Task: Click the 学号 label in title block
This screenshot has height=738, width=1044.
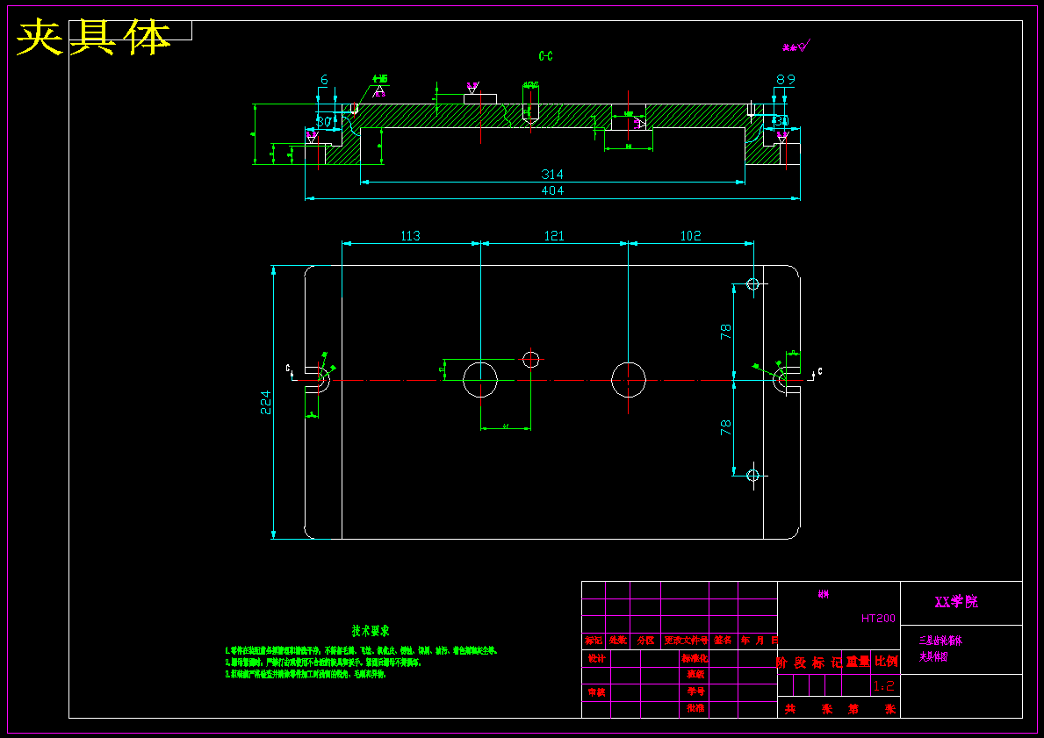Action: click(695, 692)
